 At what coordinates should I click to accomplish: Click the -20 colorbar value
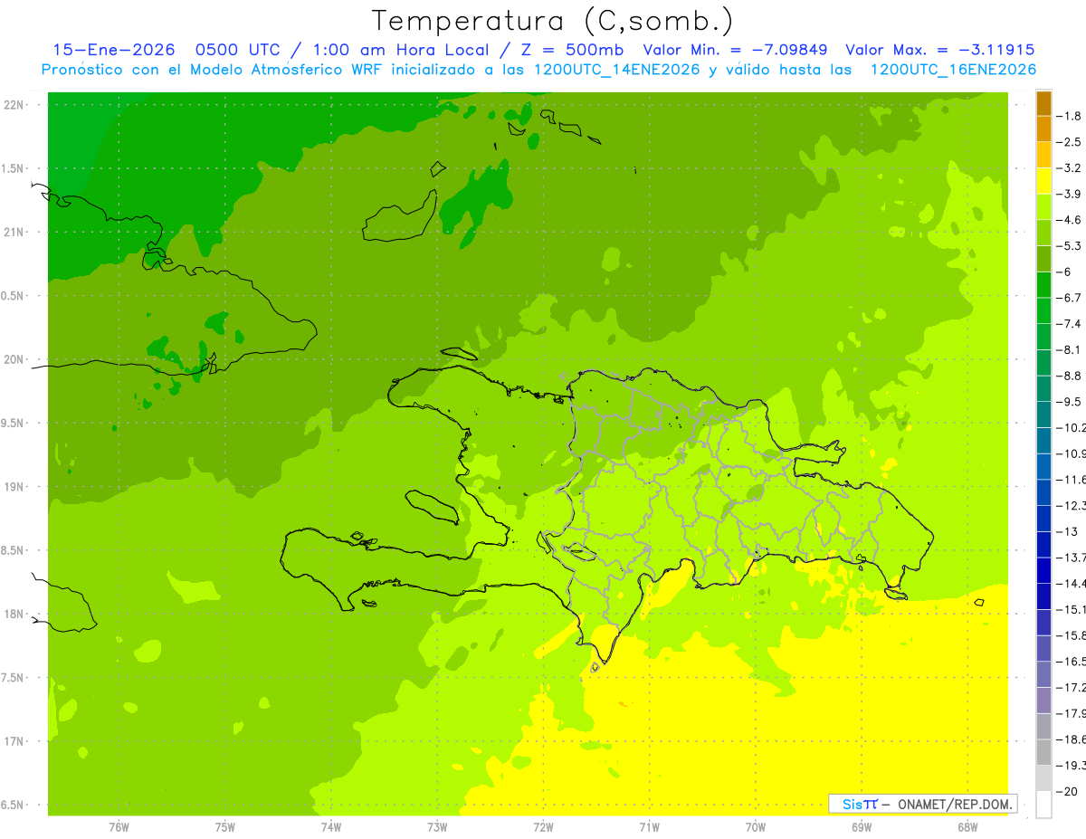click(1067, 792)
